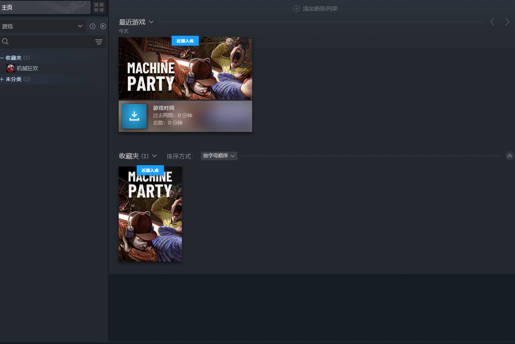515x344 pixels.
Task: Click the recent activity clock icon
Action: (93, 26)
